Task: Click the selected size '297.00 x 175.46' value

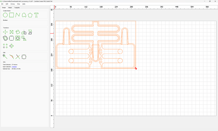Action: [x=16, y=69]
